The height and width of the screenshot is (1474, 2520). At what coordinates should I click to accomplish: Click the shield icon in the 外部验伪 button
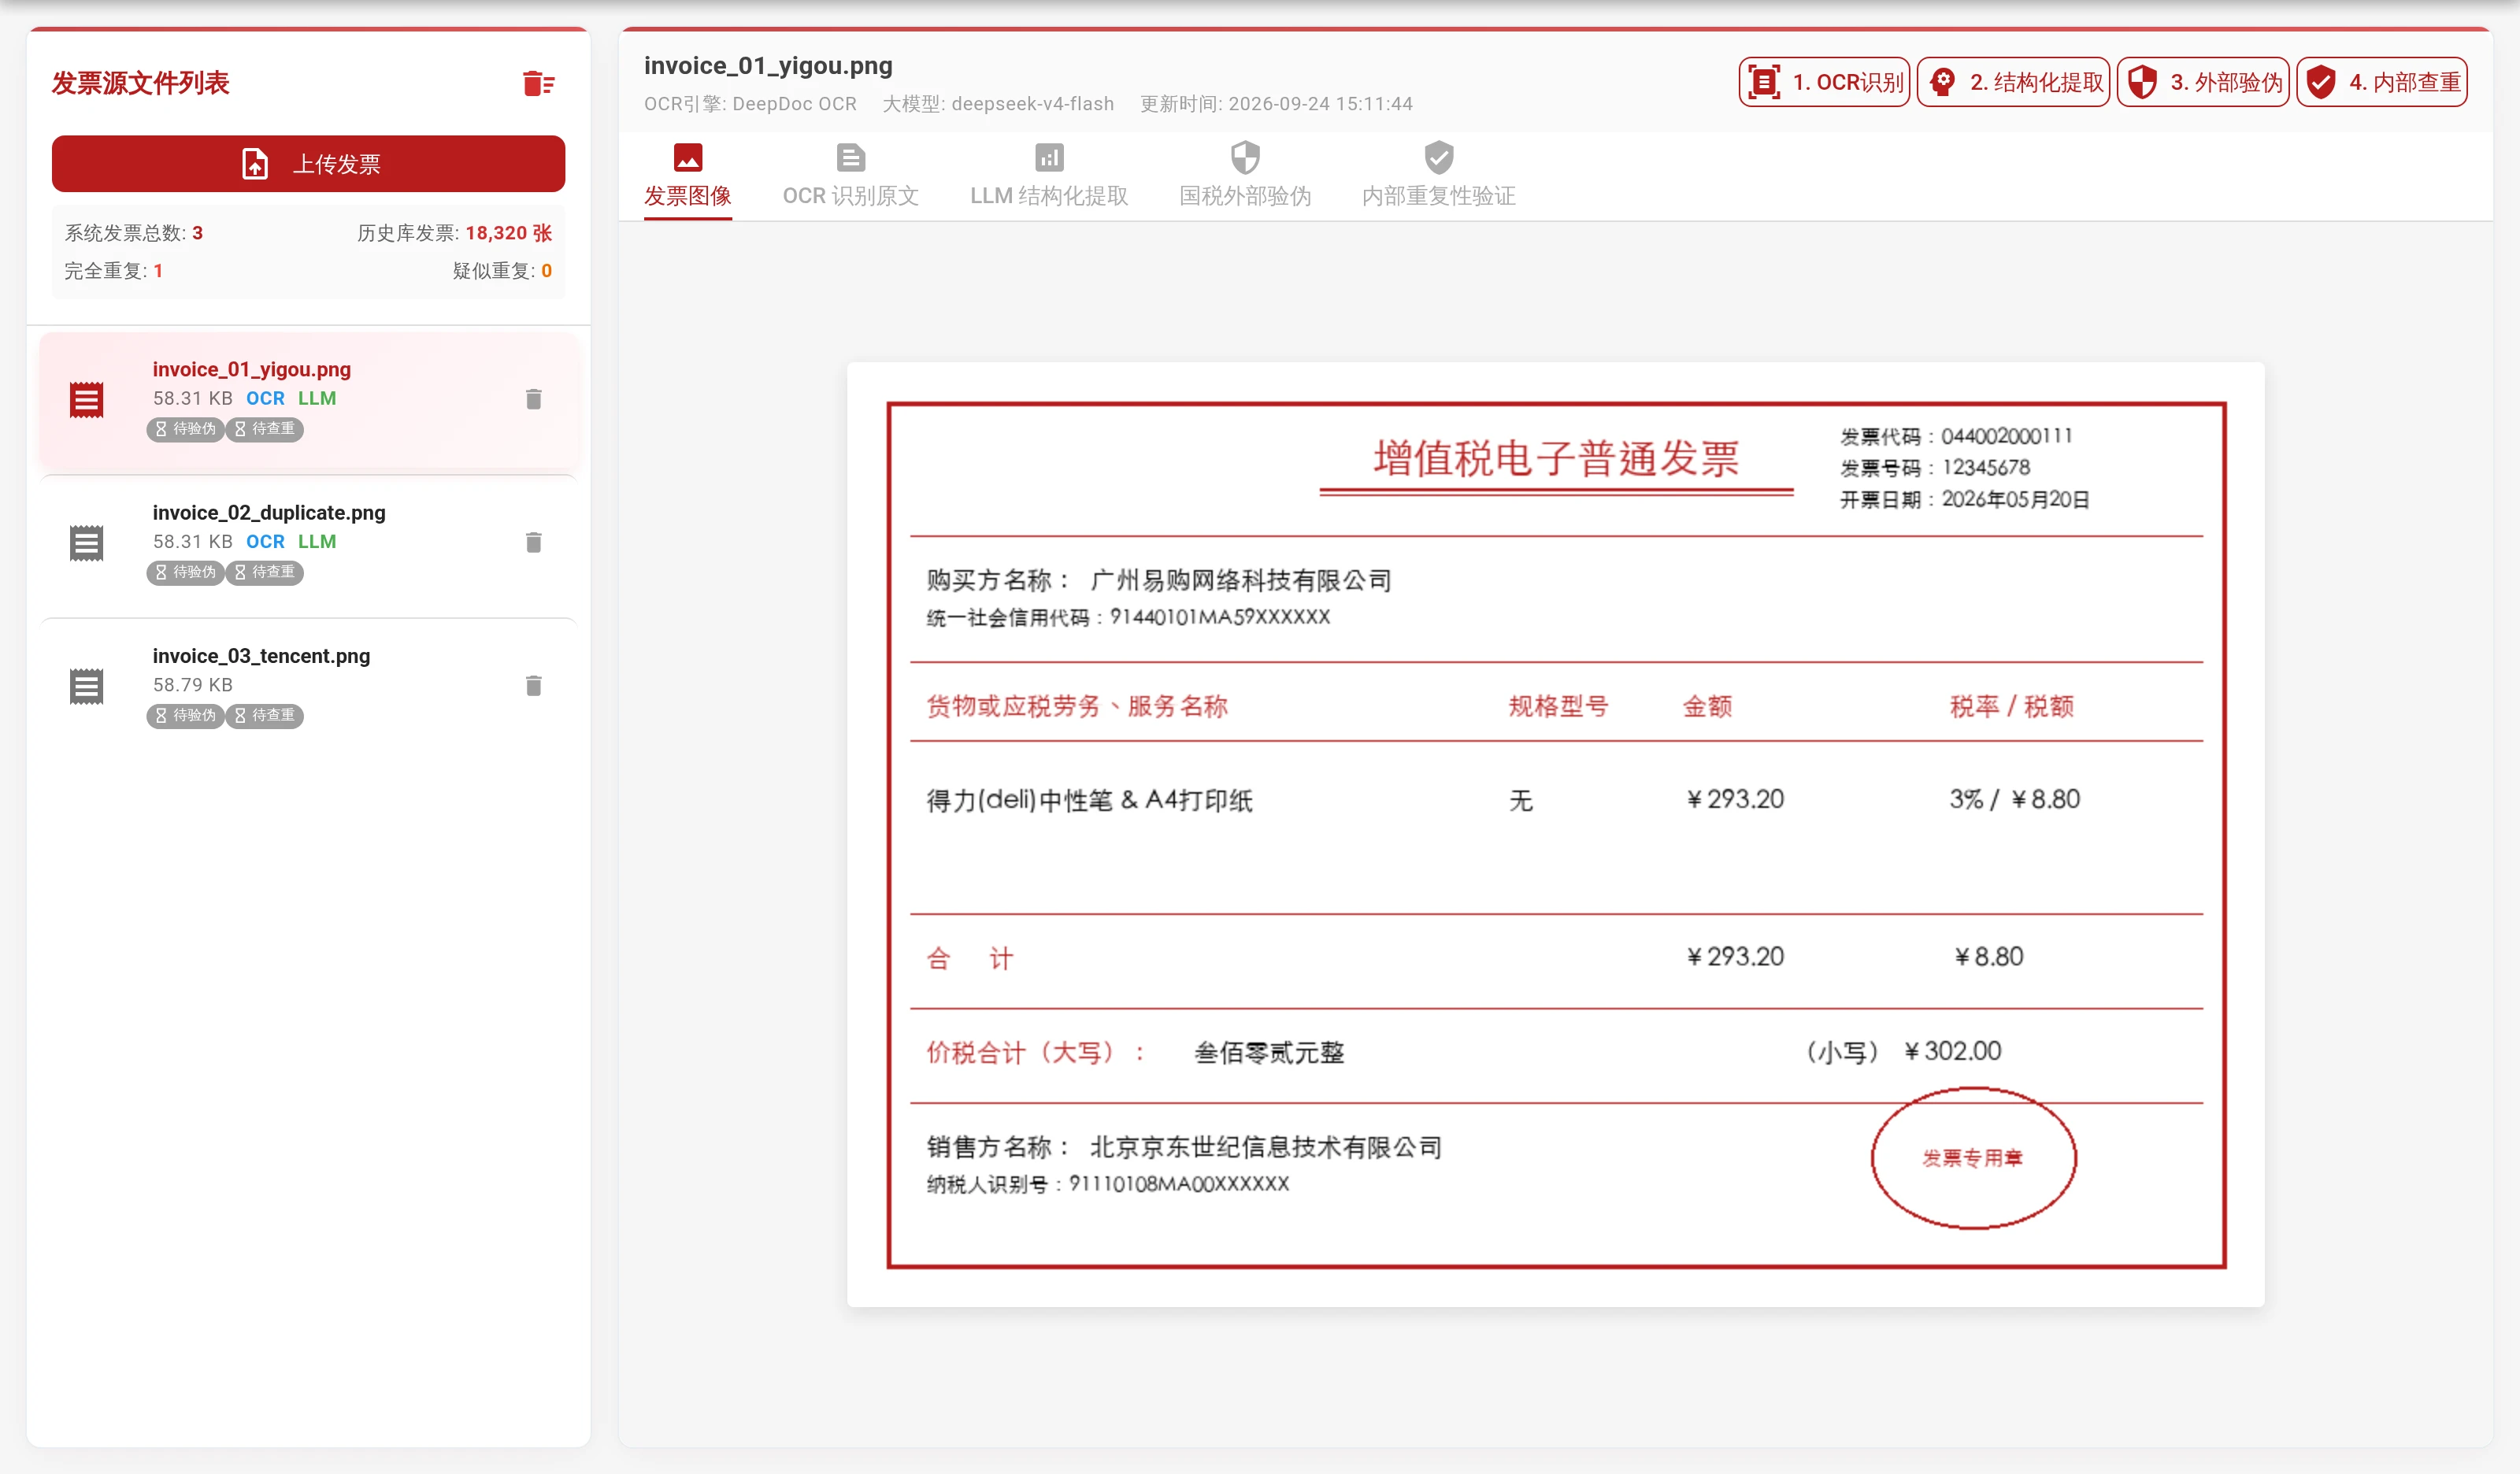click(x=2142, y=82)
